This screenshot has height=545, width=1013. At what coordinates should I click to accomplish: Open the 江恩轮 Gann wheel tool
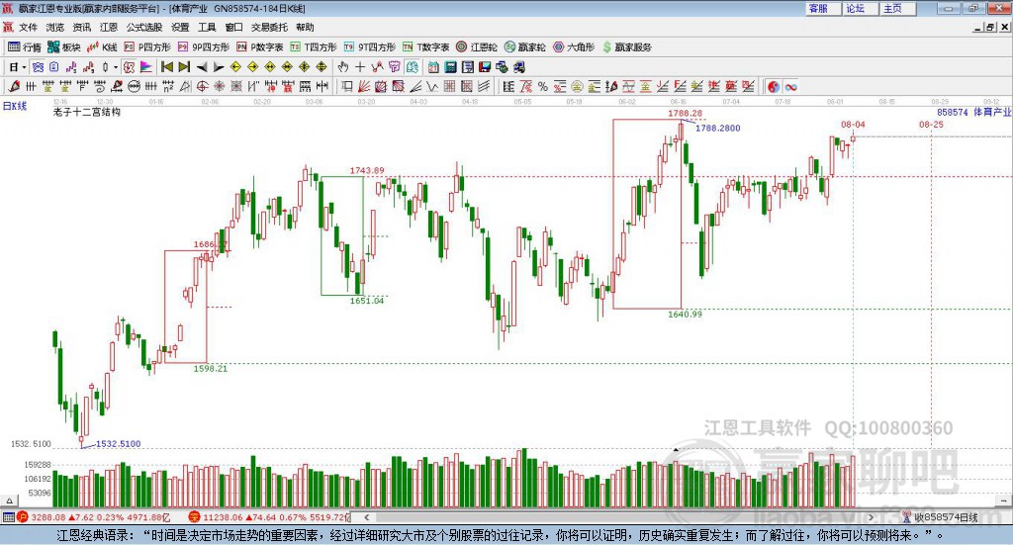(x=477, y=47)
